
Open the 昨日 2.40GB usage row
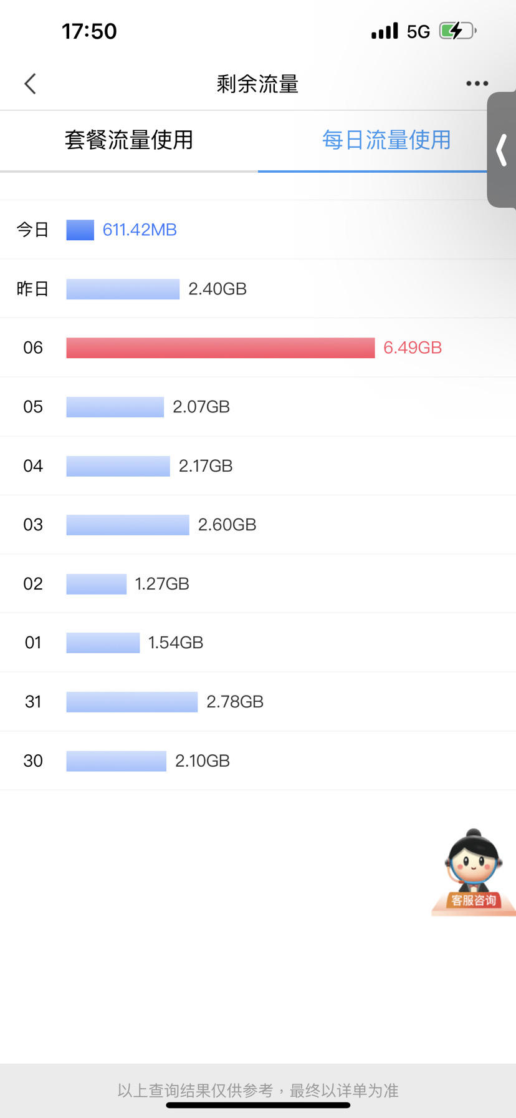pyautogui.click(x=258, y=289)
